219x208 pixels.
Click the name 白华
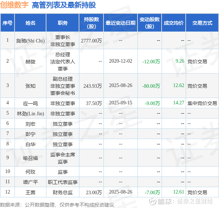tap(30, 144)
